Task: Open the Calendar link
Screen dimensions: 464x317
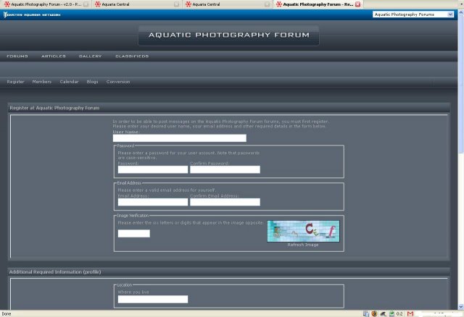Action: point(69,82)
